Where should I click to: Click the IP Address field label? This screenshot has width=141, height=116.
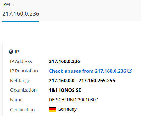(21, 61)
